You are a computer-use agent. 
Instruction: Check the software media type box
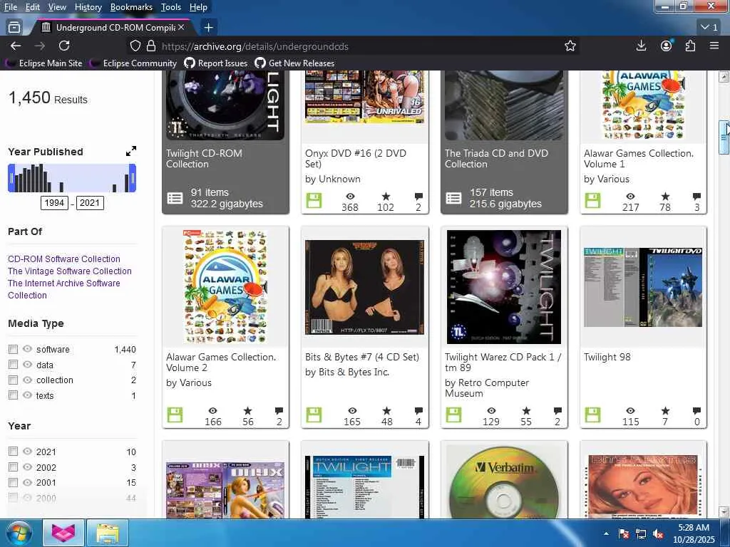[x=13, y=349]
